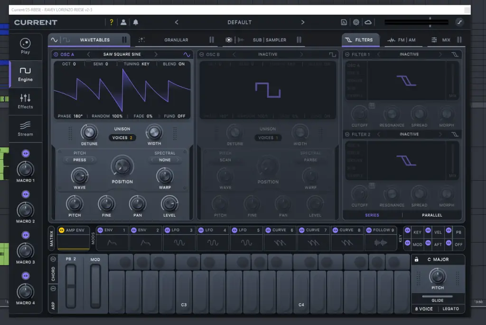The height and width of the screenshot is (325, 486).
Task: Click the C MAJOR scale selector
Action: click(438, 259)
